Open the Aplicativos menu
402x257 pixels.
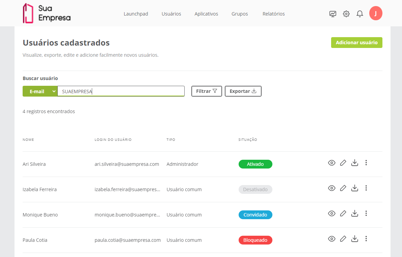coord(206,14)
